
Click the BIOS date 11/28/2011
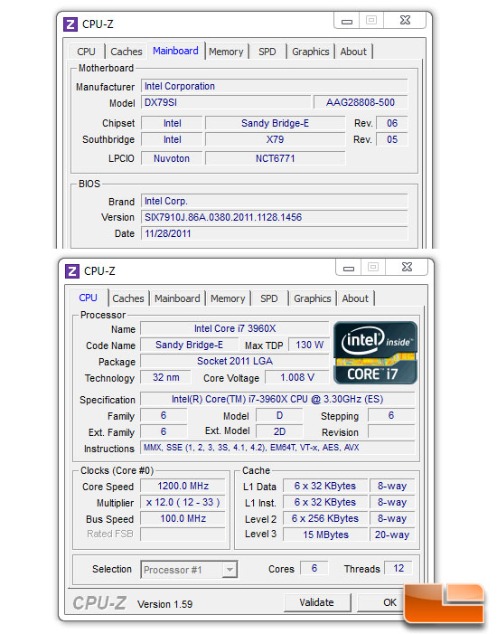tap(275, 233)
